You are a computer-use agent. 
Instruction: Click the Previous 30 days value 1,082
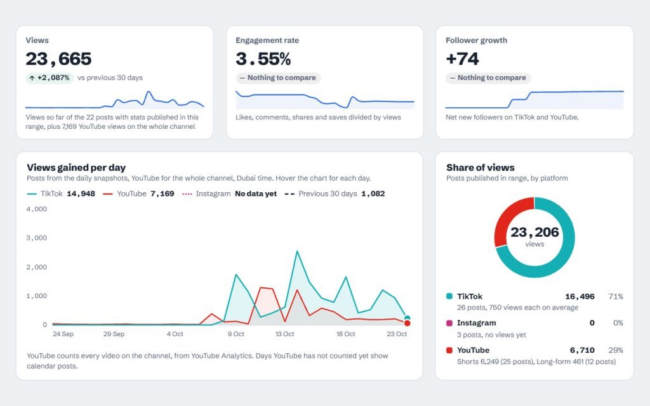373,193
